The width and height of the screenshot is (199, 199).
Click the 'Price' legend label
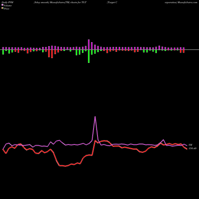tap(6, 9)
